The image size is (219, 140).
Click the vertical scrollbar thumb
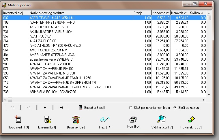(x=209, y=18)
